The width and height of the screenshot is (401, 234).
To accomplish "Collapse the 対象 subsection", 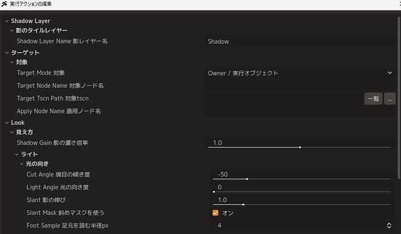I will 12,62.
